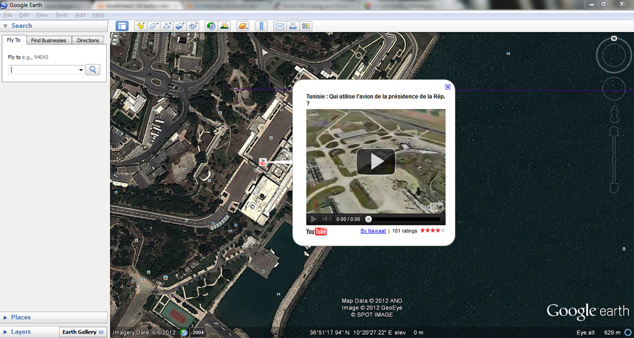Click the historical imagery clock icon in status bar
The image size is (634, 338).
coord(184,332)
